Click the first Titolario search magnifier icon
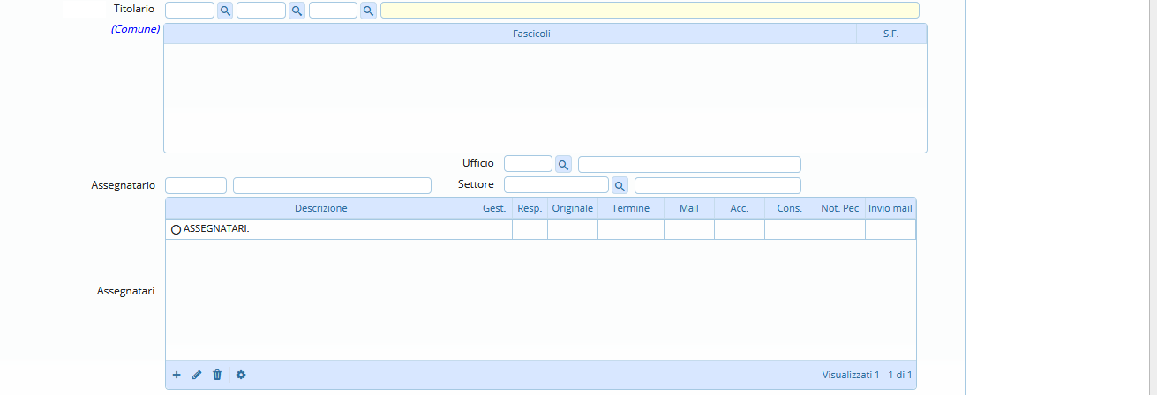The image size is (1157, 395). click(225, 11)
